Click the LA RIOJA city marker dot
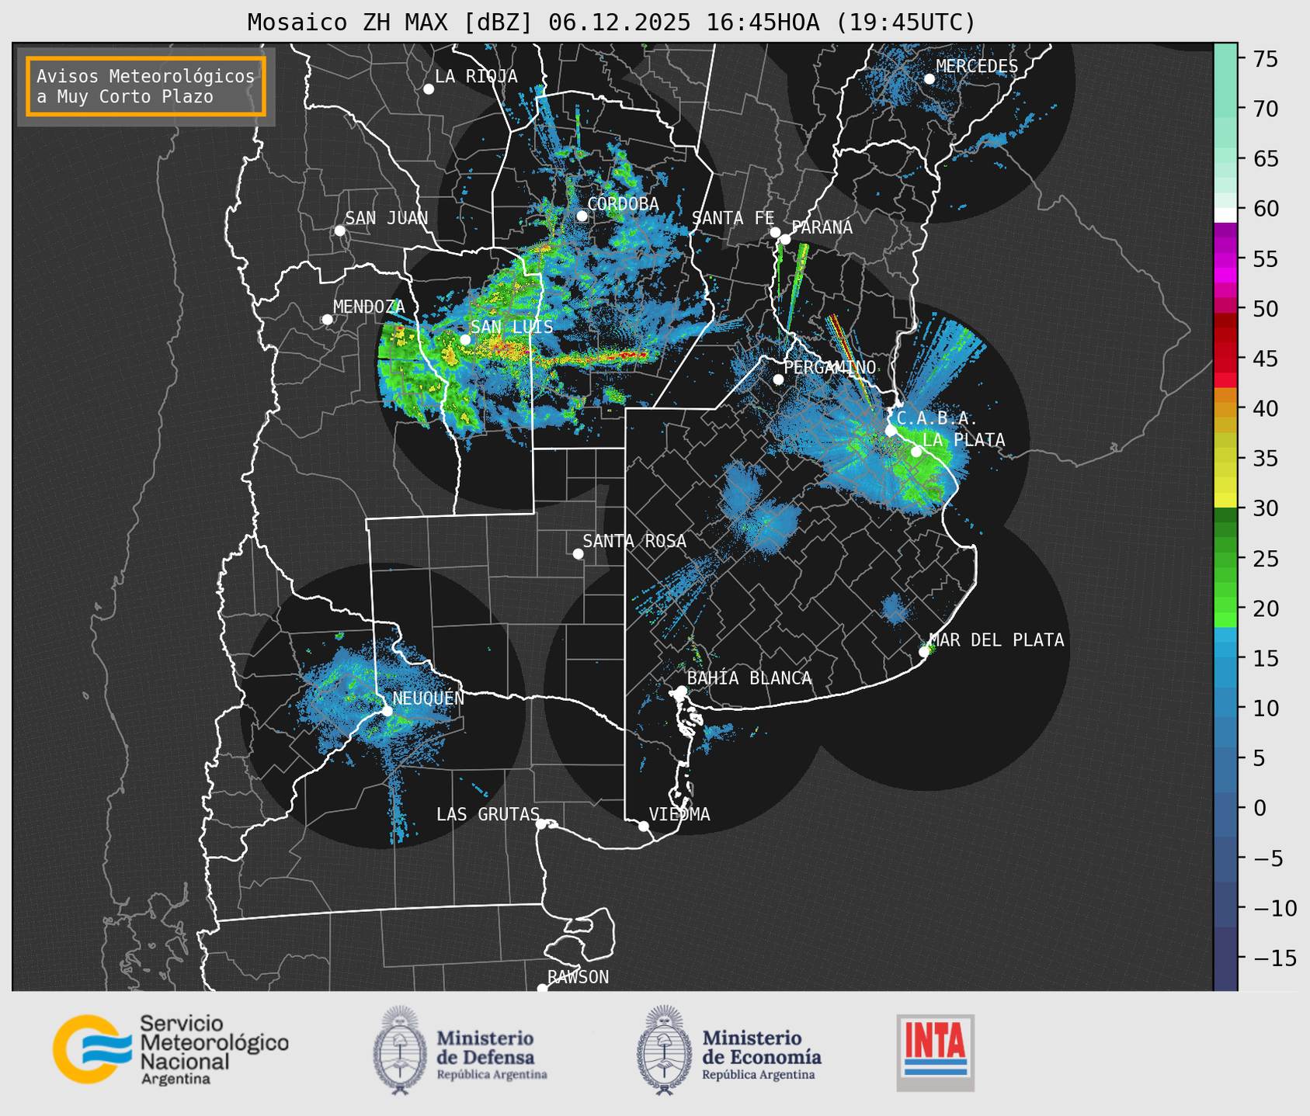This screenshot has width=1310, height=1116. (x=429, y=89)
